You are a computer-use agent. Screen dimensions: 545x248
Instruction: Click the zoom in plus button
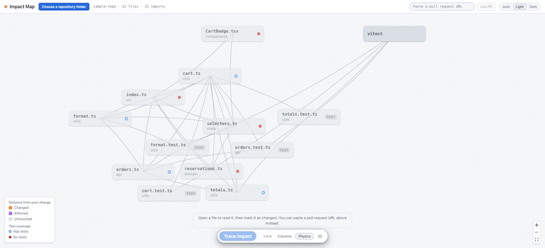(x=537, y=225)
